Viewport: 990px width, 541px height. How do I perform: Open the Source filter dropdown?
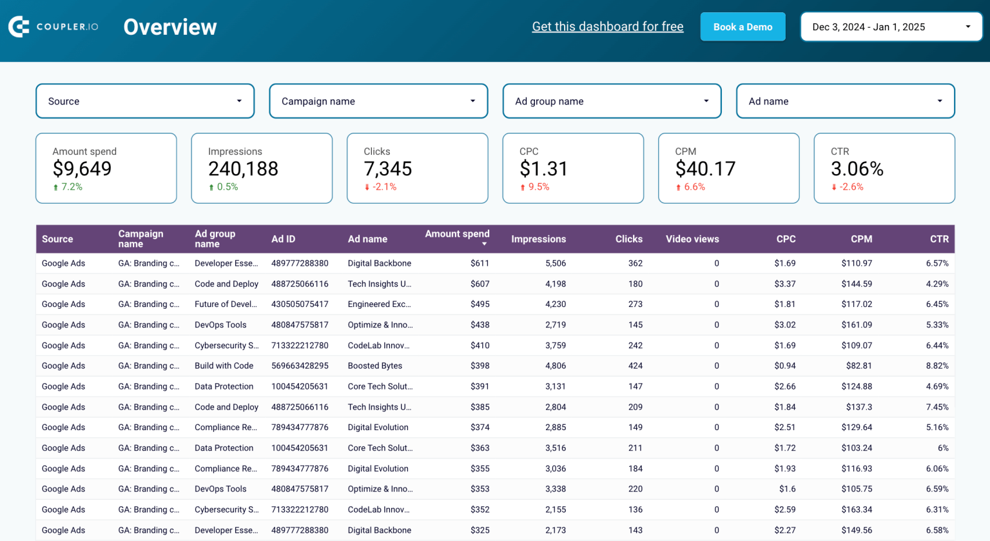144,101
